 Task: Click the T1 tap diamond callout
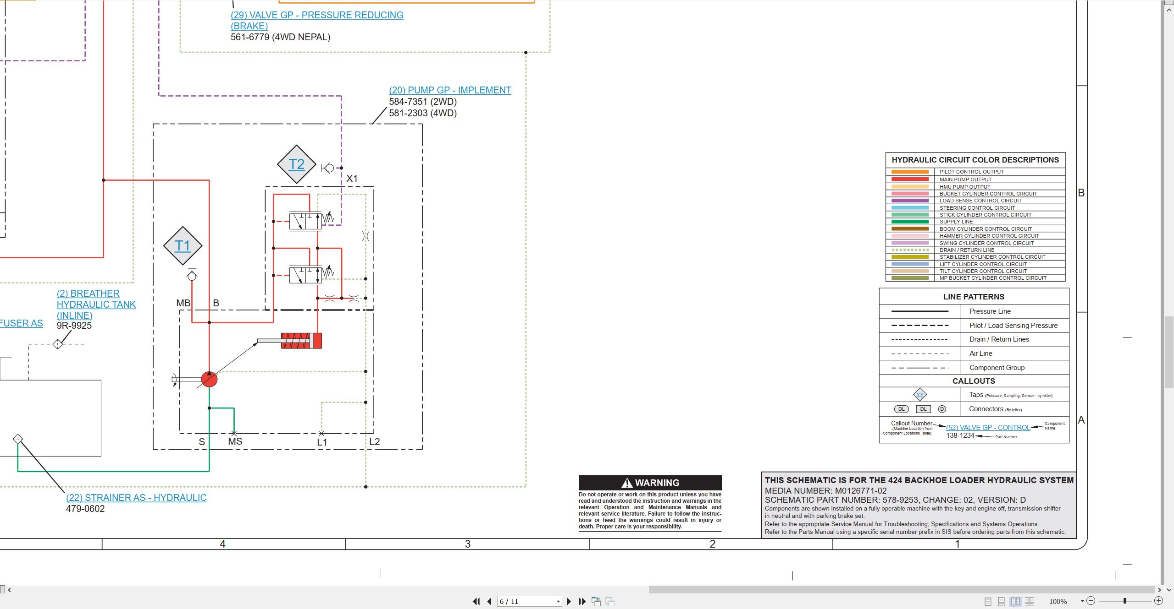tap(183, 246)
